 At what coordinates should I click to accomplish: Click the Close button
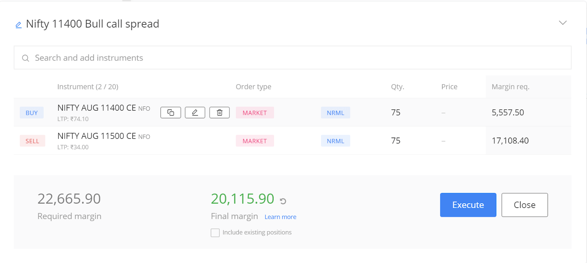click(525, 205)
